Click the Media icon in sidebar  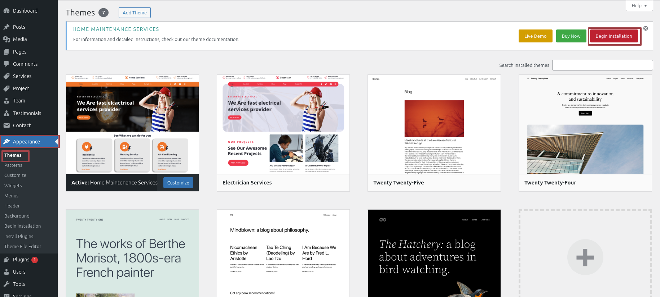[x=6, y=39]
